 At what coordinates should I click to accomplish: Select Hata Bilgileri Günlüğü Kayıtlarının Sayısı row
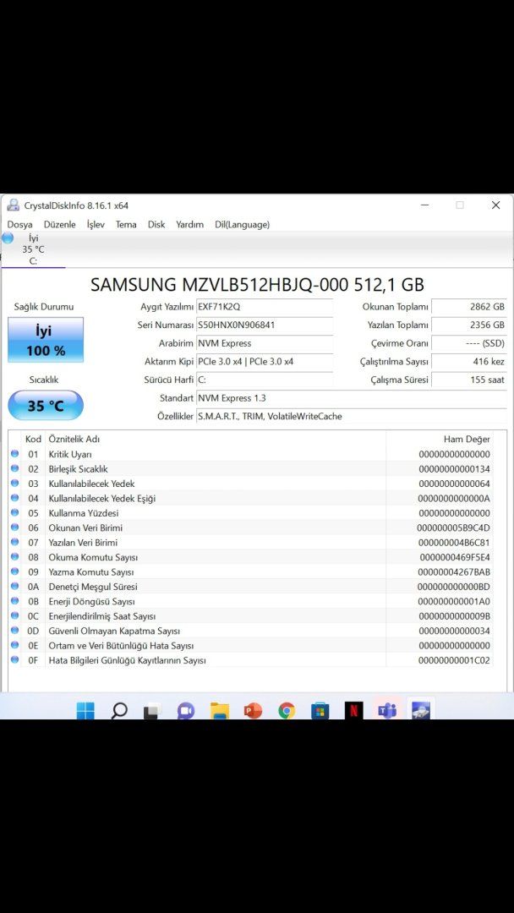[x=250, y=660]
